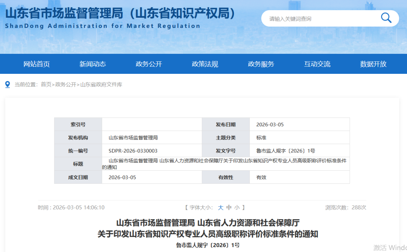
Task: Click the 发布日期 label cell
Action: pyautogui.click(x=226, y=125)
